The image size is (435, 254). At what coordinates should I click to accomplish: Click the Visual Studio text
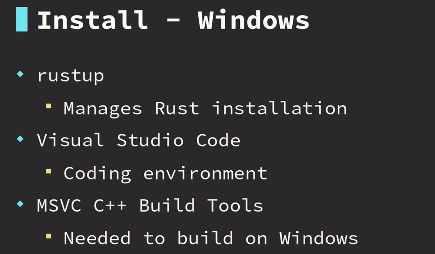110,140
